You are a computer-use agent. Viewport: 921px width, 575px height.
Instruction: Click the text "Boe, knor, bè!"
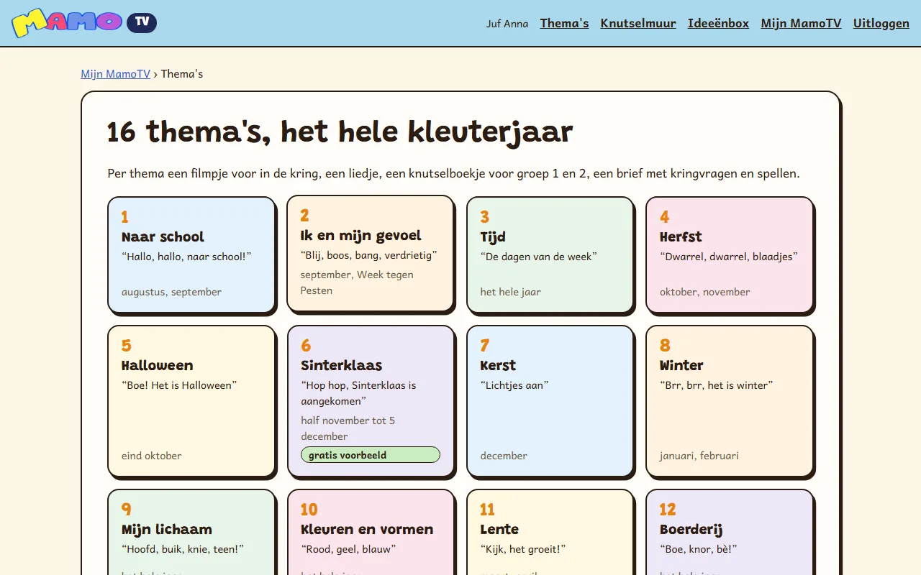[699, 549]
